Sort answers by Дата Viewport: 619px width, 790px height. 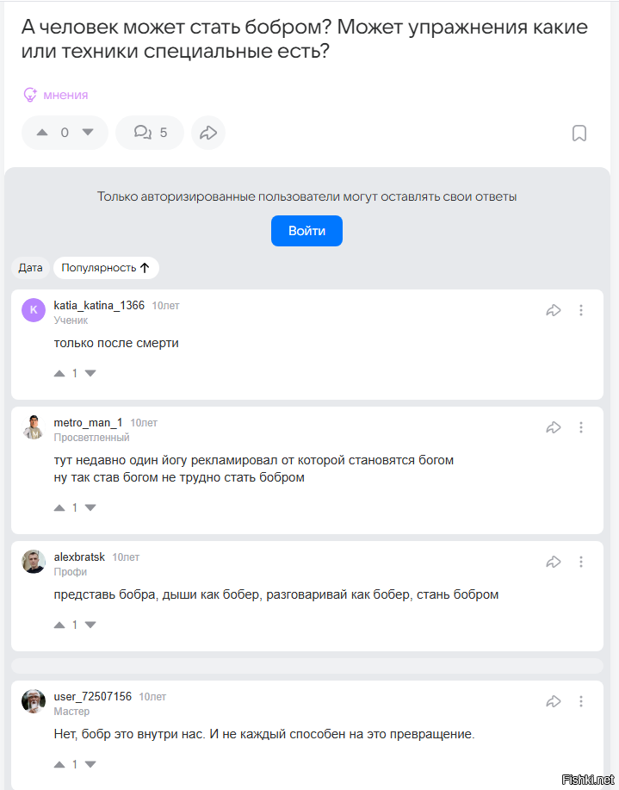click(x=30, y=268)
